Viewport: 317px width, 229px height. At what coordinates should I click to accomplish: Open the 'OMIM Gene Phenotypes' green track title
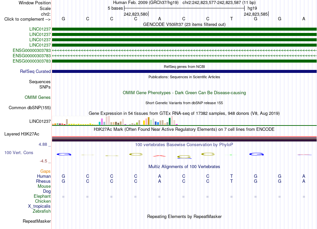click(184, 93)
